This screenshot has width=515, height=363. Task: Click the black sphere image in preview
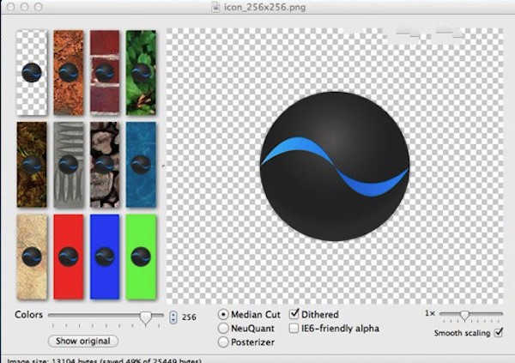click(335, 166)
